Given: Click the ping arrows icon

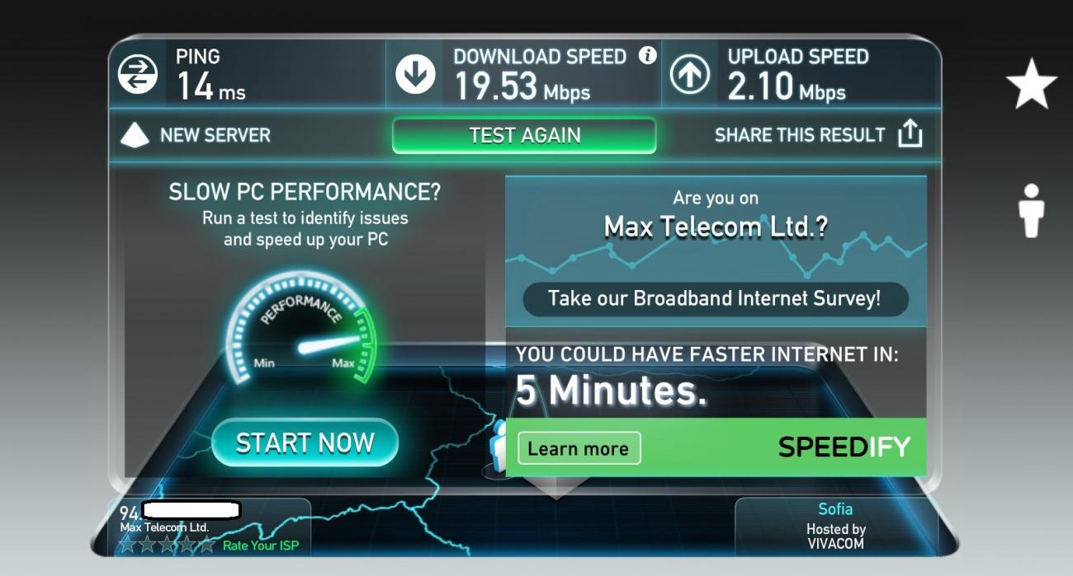Looking at the screenshot, I should pos(138,75).
